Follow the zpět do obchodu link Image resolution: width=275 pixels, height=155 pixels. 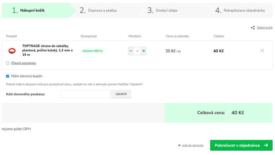pos(193,146)
